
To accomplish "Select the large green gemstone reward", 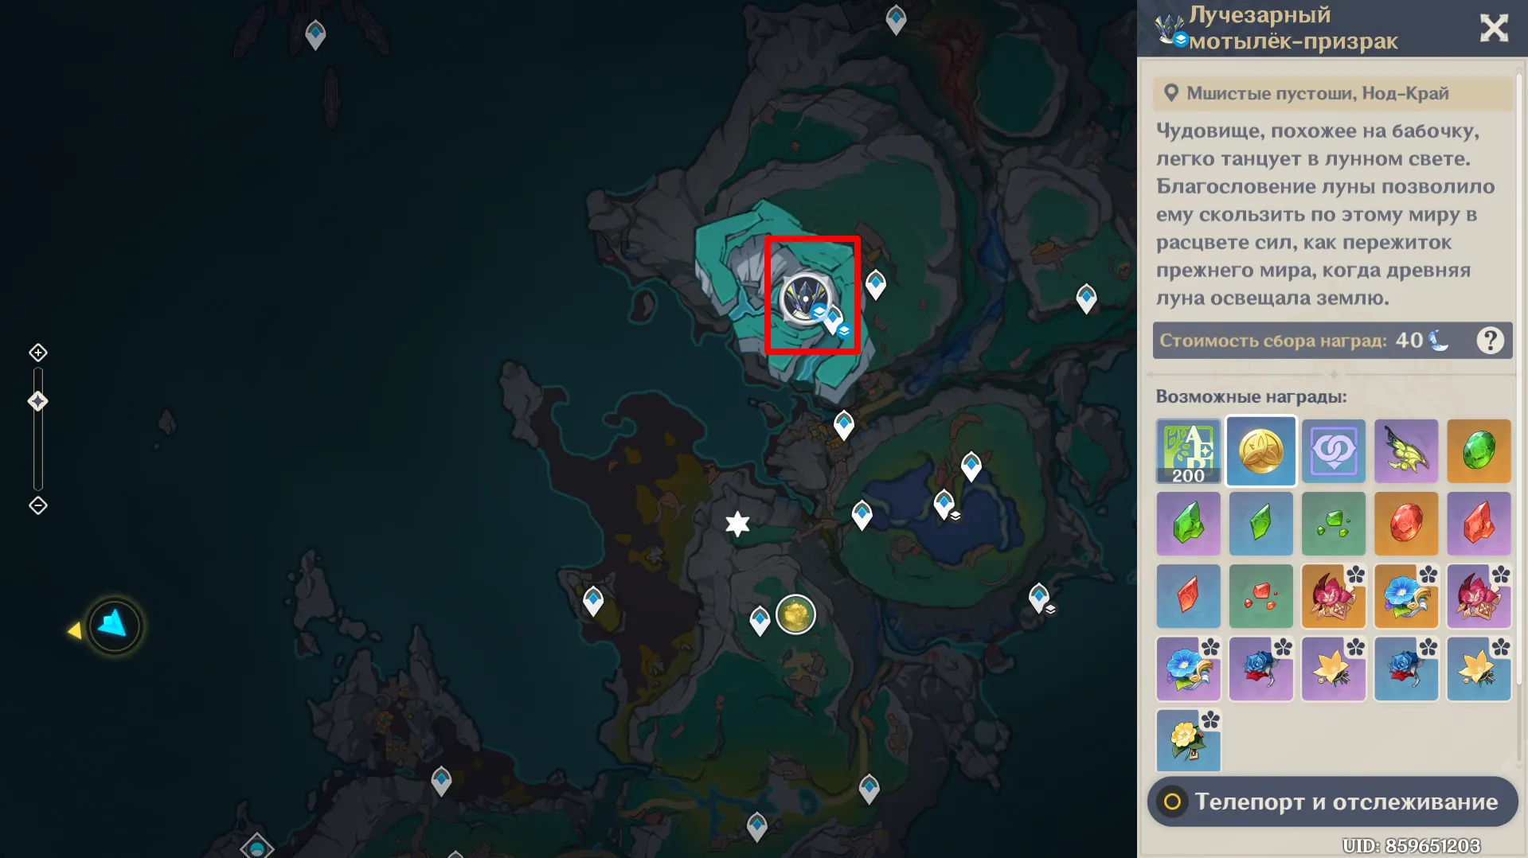I will point(1479,451).
